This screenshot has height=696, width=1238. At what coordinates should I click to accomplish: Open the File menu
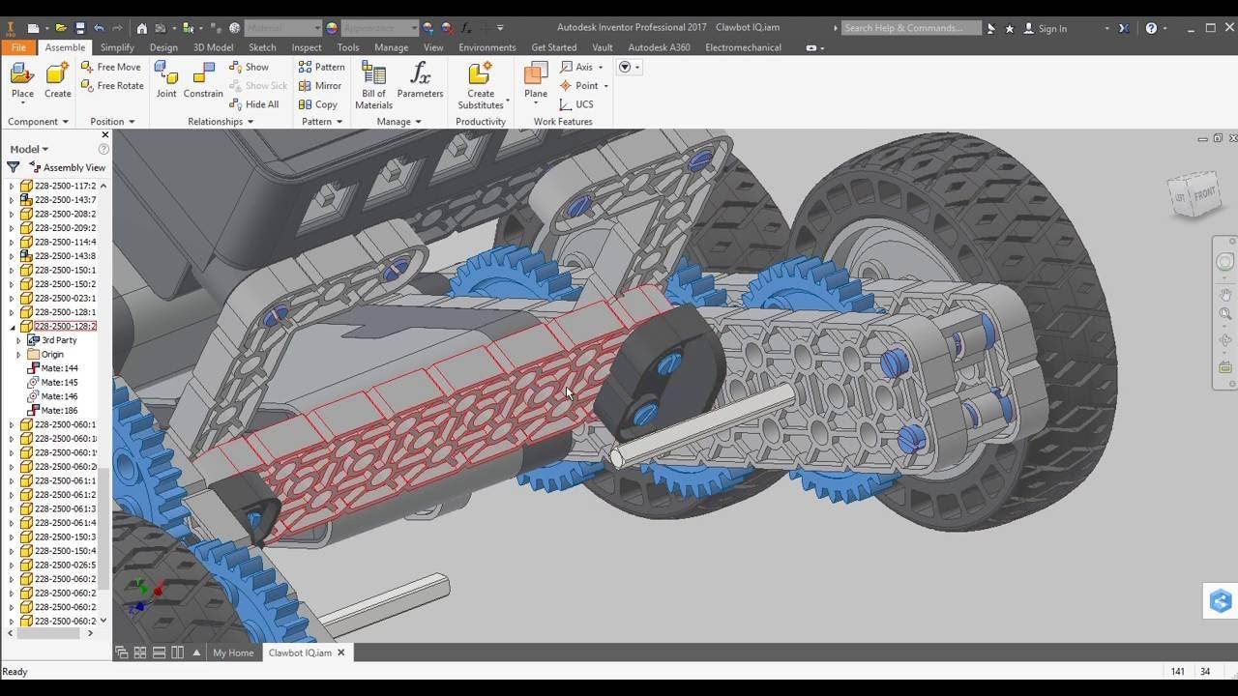tap(19, 47)
